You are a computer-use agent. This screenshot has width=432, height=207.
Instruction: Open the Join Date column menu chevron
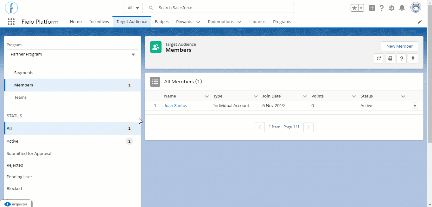point(305,96)
